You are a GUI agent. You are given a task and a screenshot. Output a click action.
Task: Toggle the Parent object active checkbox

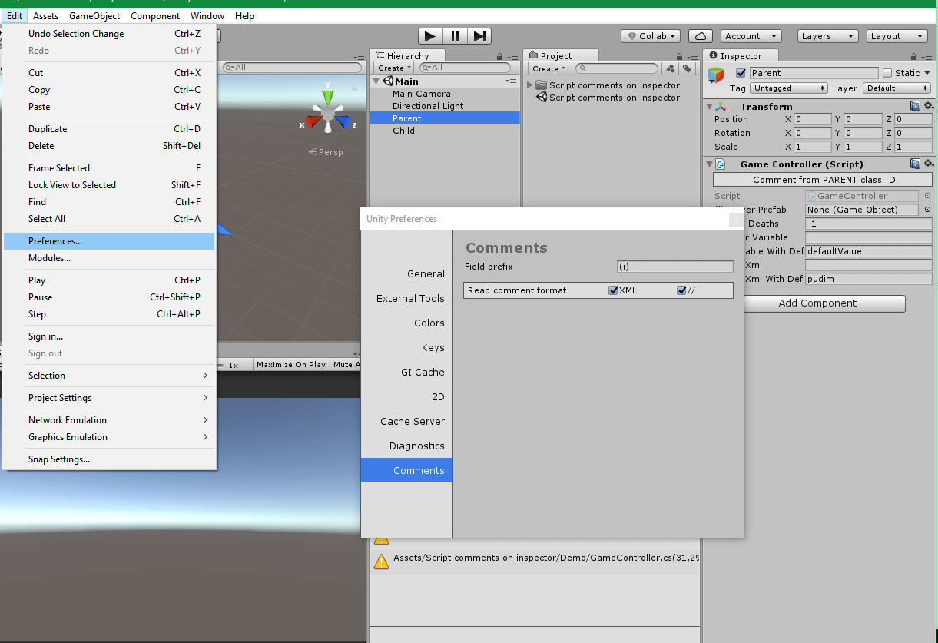(741, 73)
